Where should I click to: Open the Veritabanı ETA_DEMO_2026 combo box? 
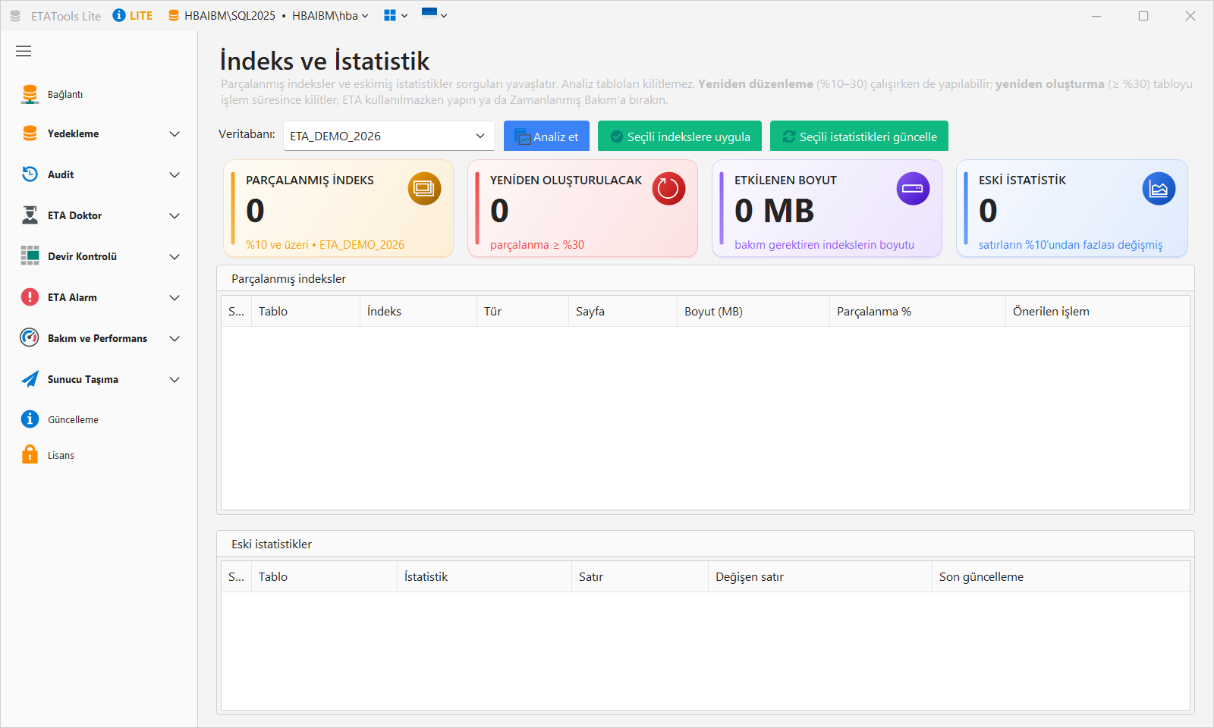[x=389, y=136]
